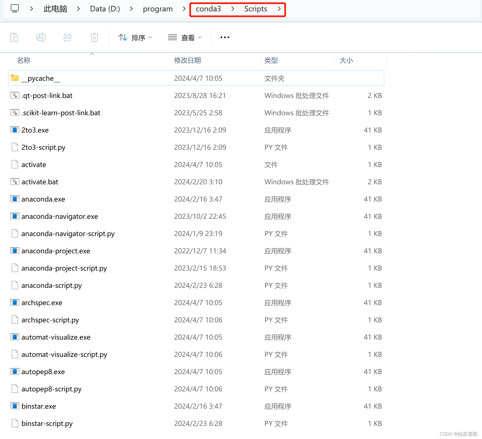This screenshot has width=482, height=439.
Task: Sort by the 大小 column header
Action: point(346,60)
